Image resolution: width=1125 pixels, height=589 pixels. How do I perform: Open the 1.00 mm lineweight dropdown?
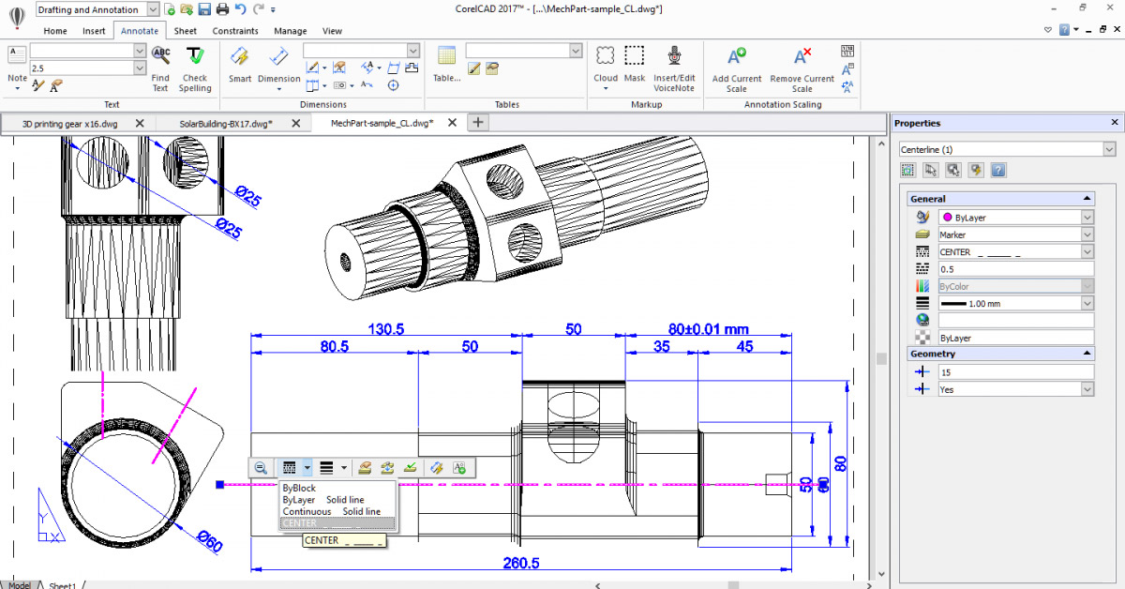1087,304
